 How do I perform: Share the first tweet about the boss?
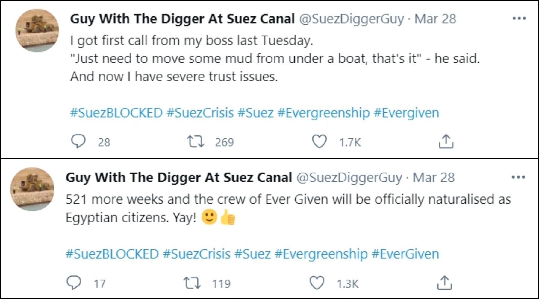tap(446, 141)
